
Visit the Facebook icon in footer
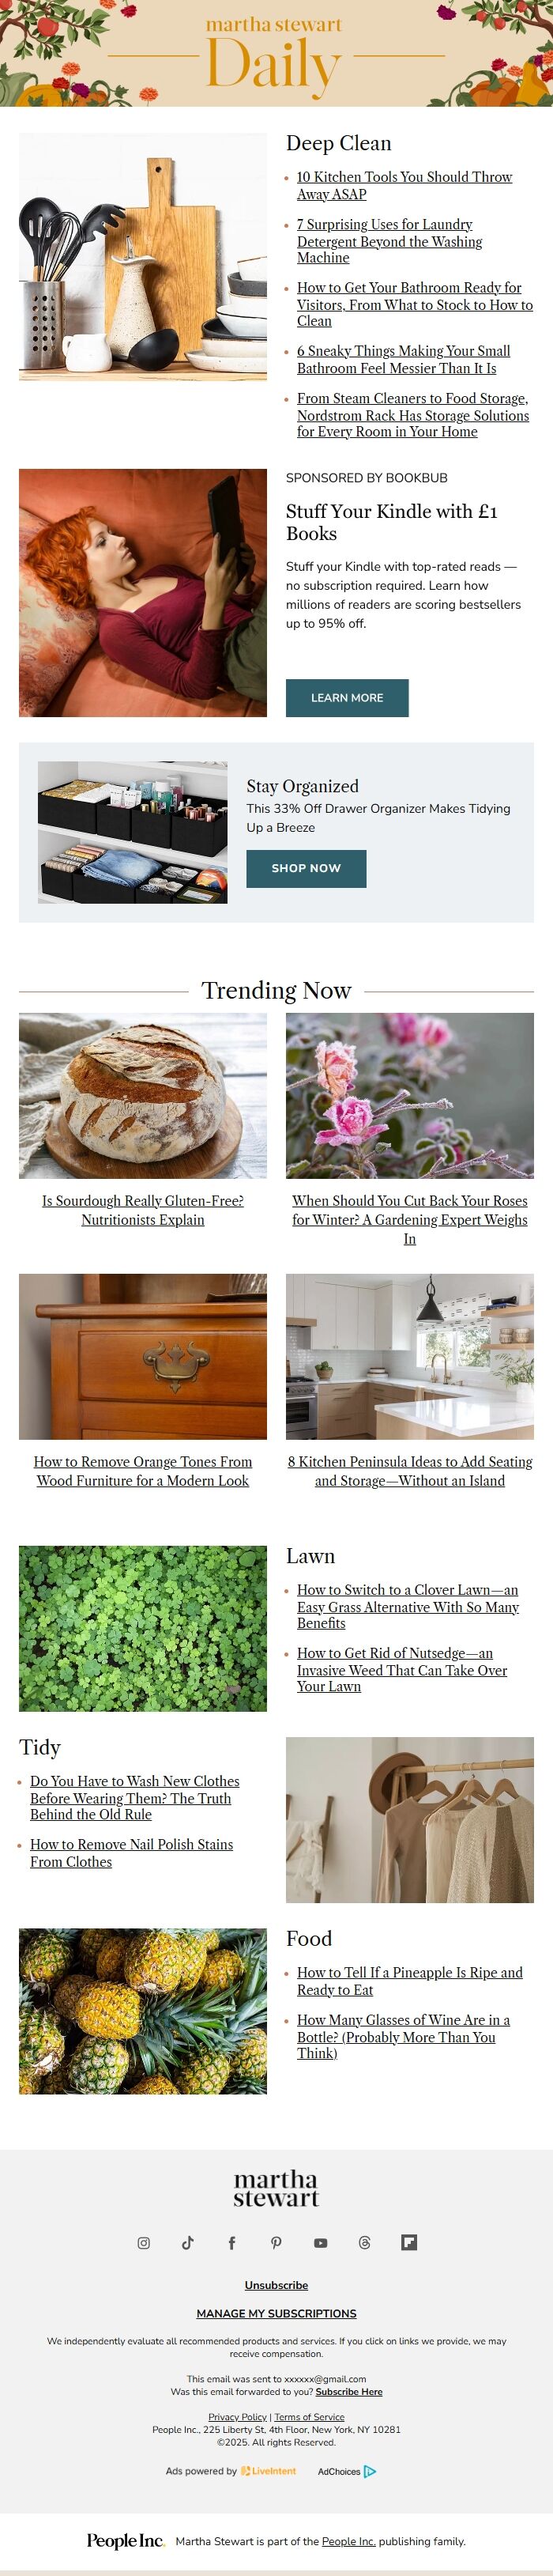pyautogui.click(x=232, y=2243)
